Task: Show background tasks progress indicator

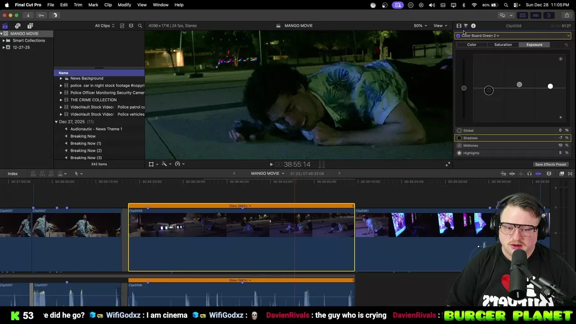Action: coord(55,15)
